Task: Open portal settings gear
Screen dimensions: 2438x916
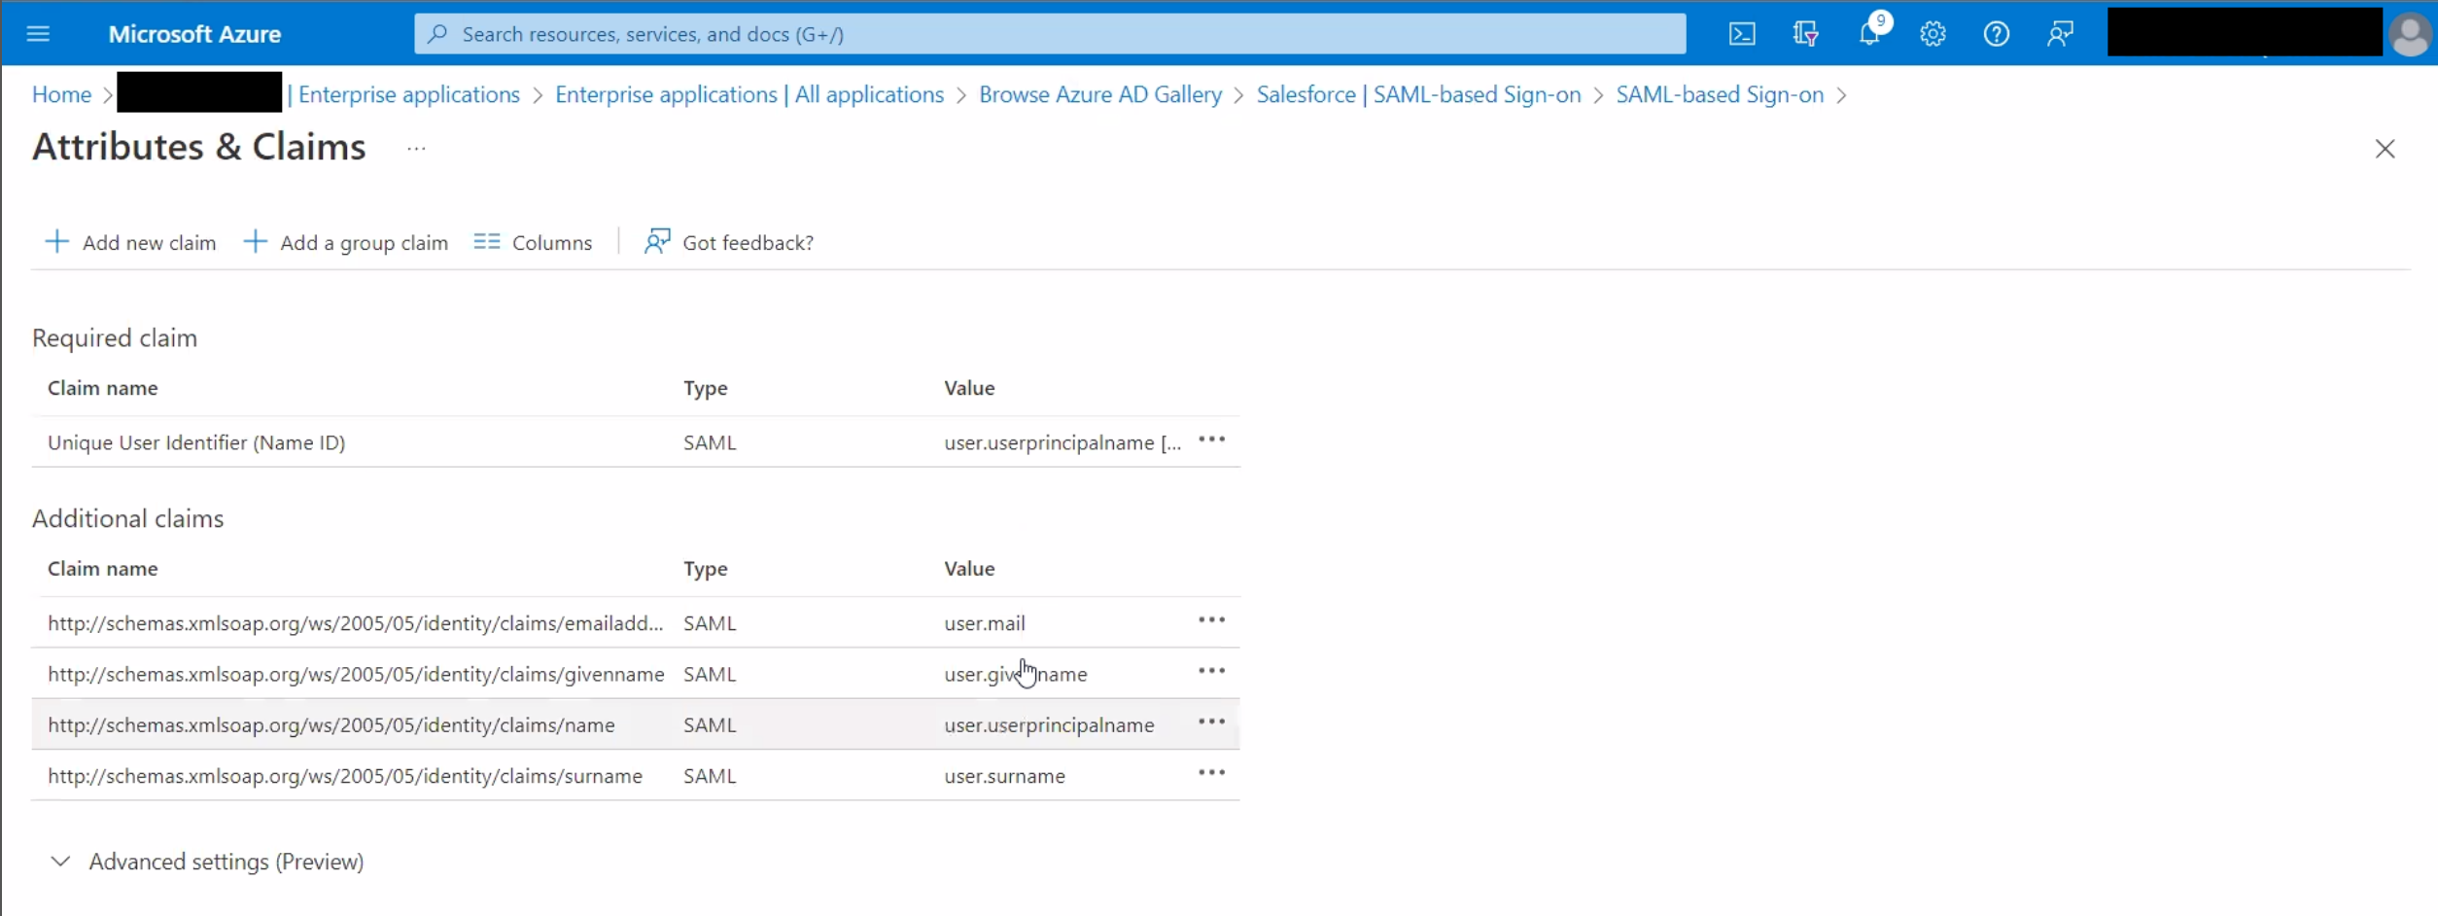Action: 1933,34
